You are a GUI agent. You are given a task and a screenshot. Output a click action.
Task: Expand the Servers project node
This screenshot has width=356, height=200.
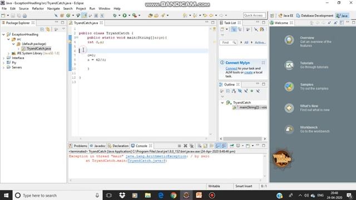pyautogui.click(x=3, y=67)
